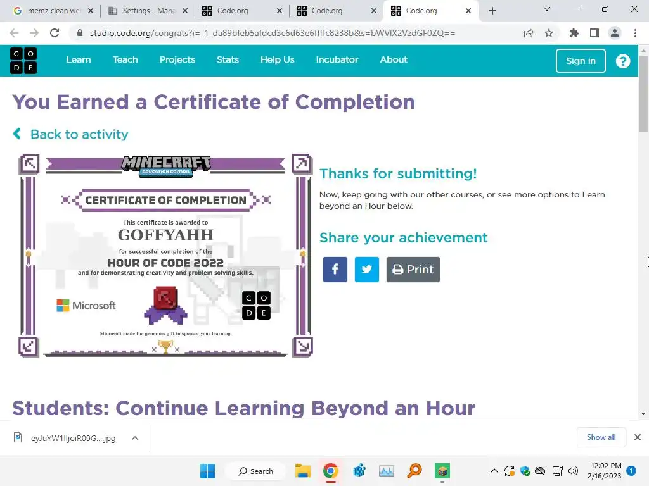Toggle Chrome side panel
649x486 pixels.
click(x=594, y=33)
